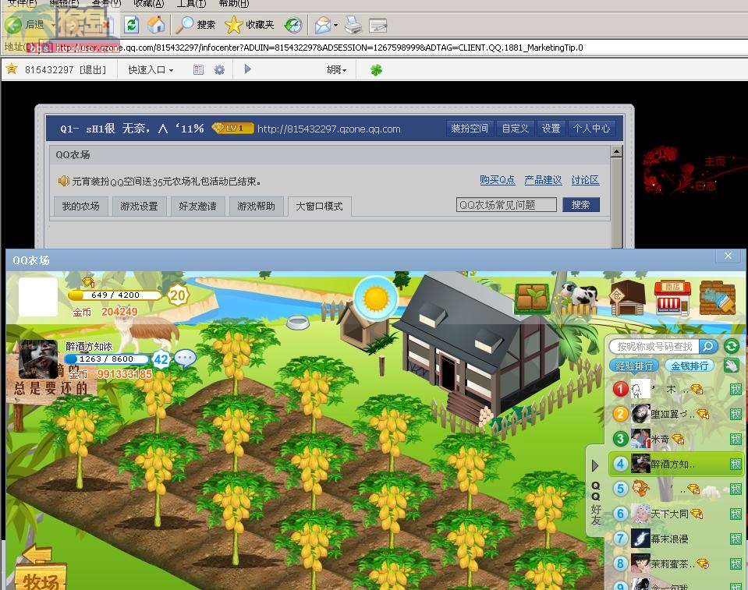Screen dimensions: 748x590
Task: Select the 大窗口模式 tab
Action: 320,207
